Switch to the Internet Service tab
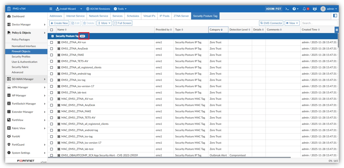 point(75,16)
